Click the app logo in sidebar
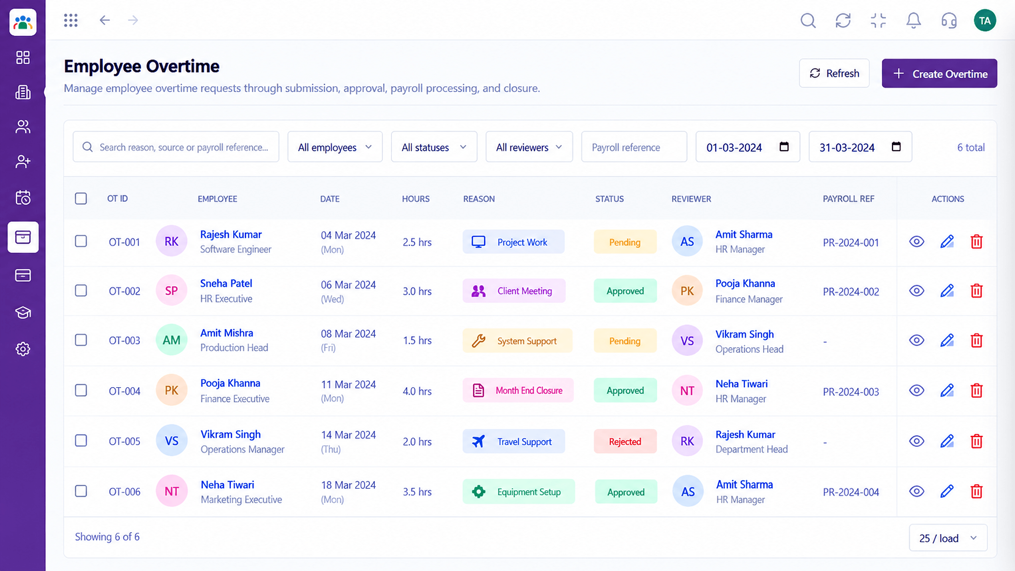Image resolution: width=1015 pixels, height=571 pixels. 23,22
